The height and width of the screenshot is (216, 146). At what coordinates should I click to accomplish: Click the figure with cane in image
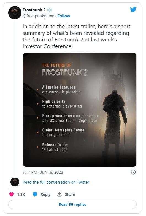115,124
